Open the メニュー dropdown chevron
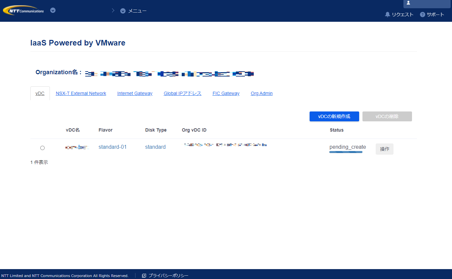 pyautogui.click(x=123, y=11)
